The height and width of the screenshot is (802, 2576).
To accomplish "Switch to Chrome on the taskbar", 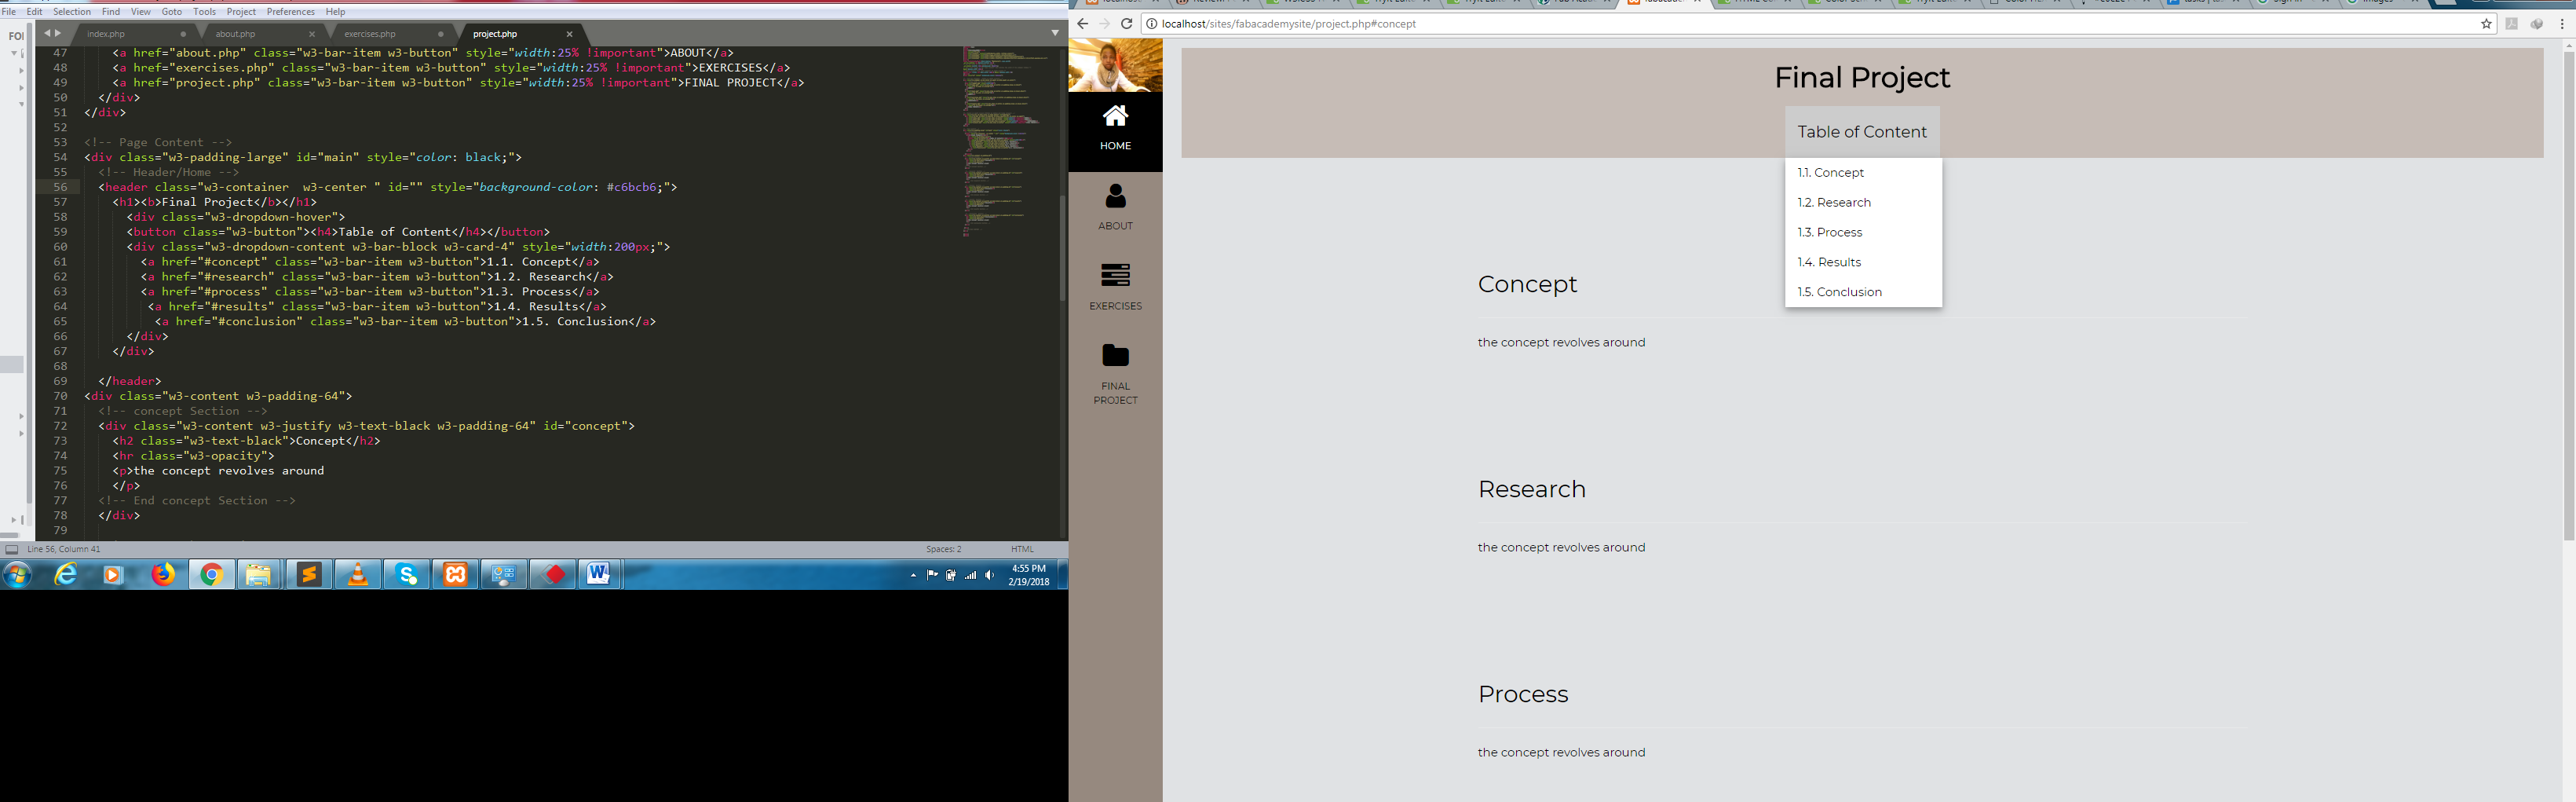I will pyautogui.click(x=212, y=575).
